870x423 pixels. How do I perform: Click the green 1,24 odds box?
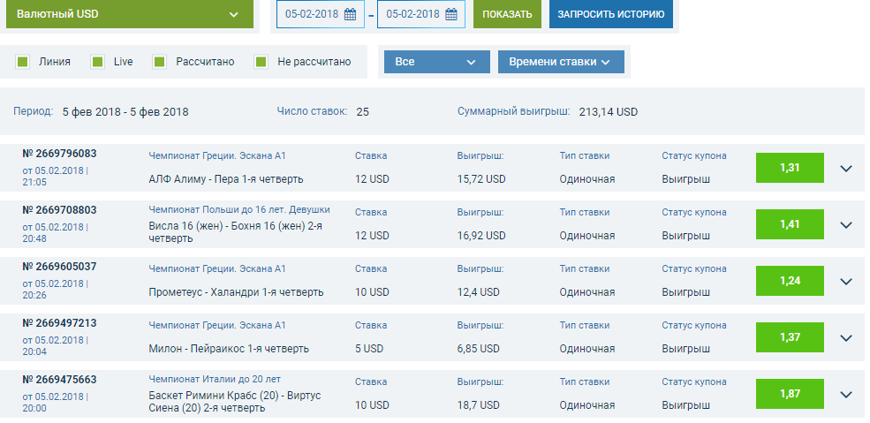point(790,281)
